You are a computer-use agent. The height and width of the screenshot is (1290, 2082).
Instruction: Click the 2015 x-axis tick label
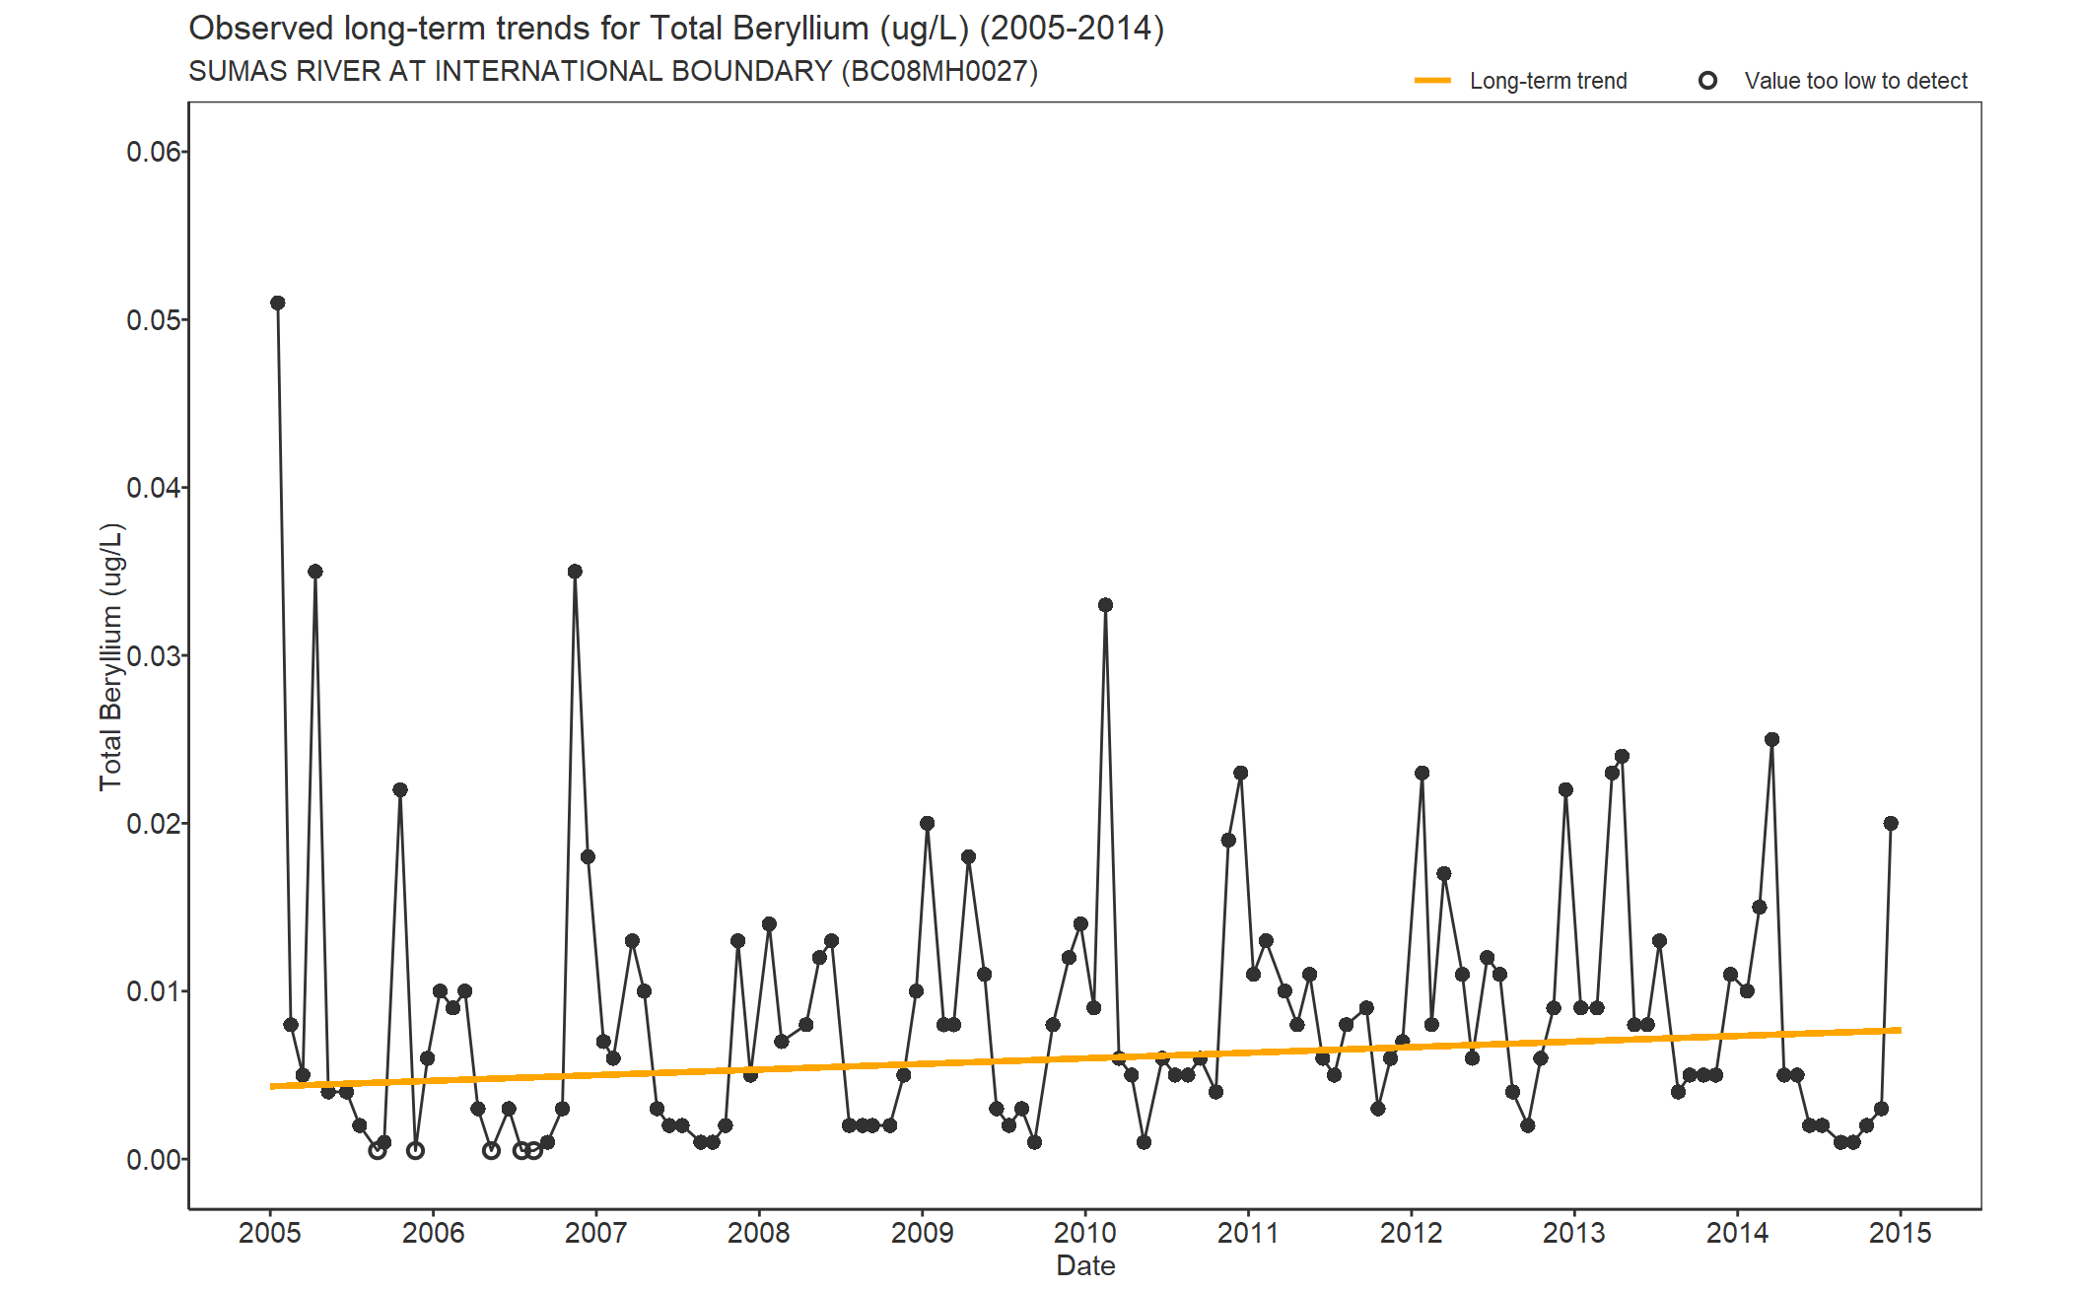1901,1233
